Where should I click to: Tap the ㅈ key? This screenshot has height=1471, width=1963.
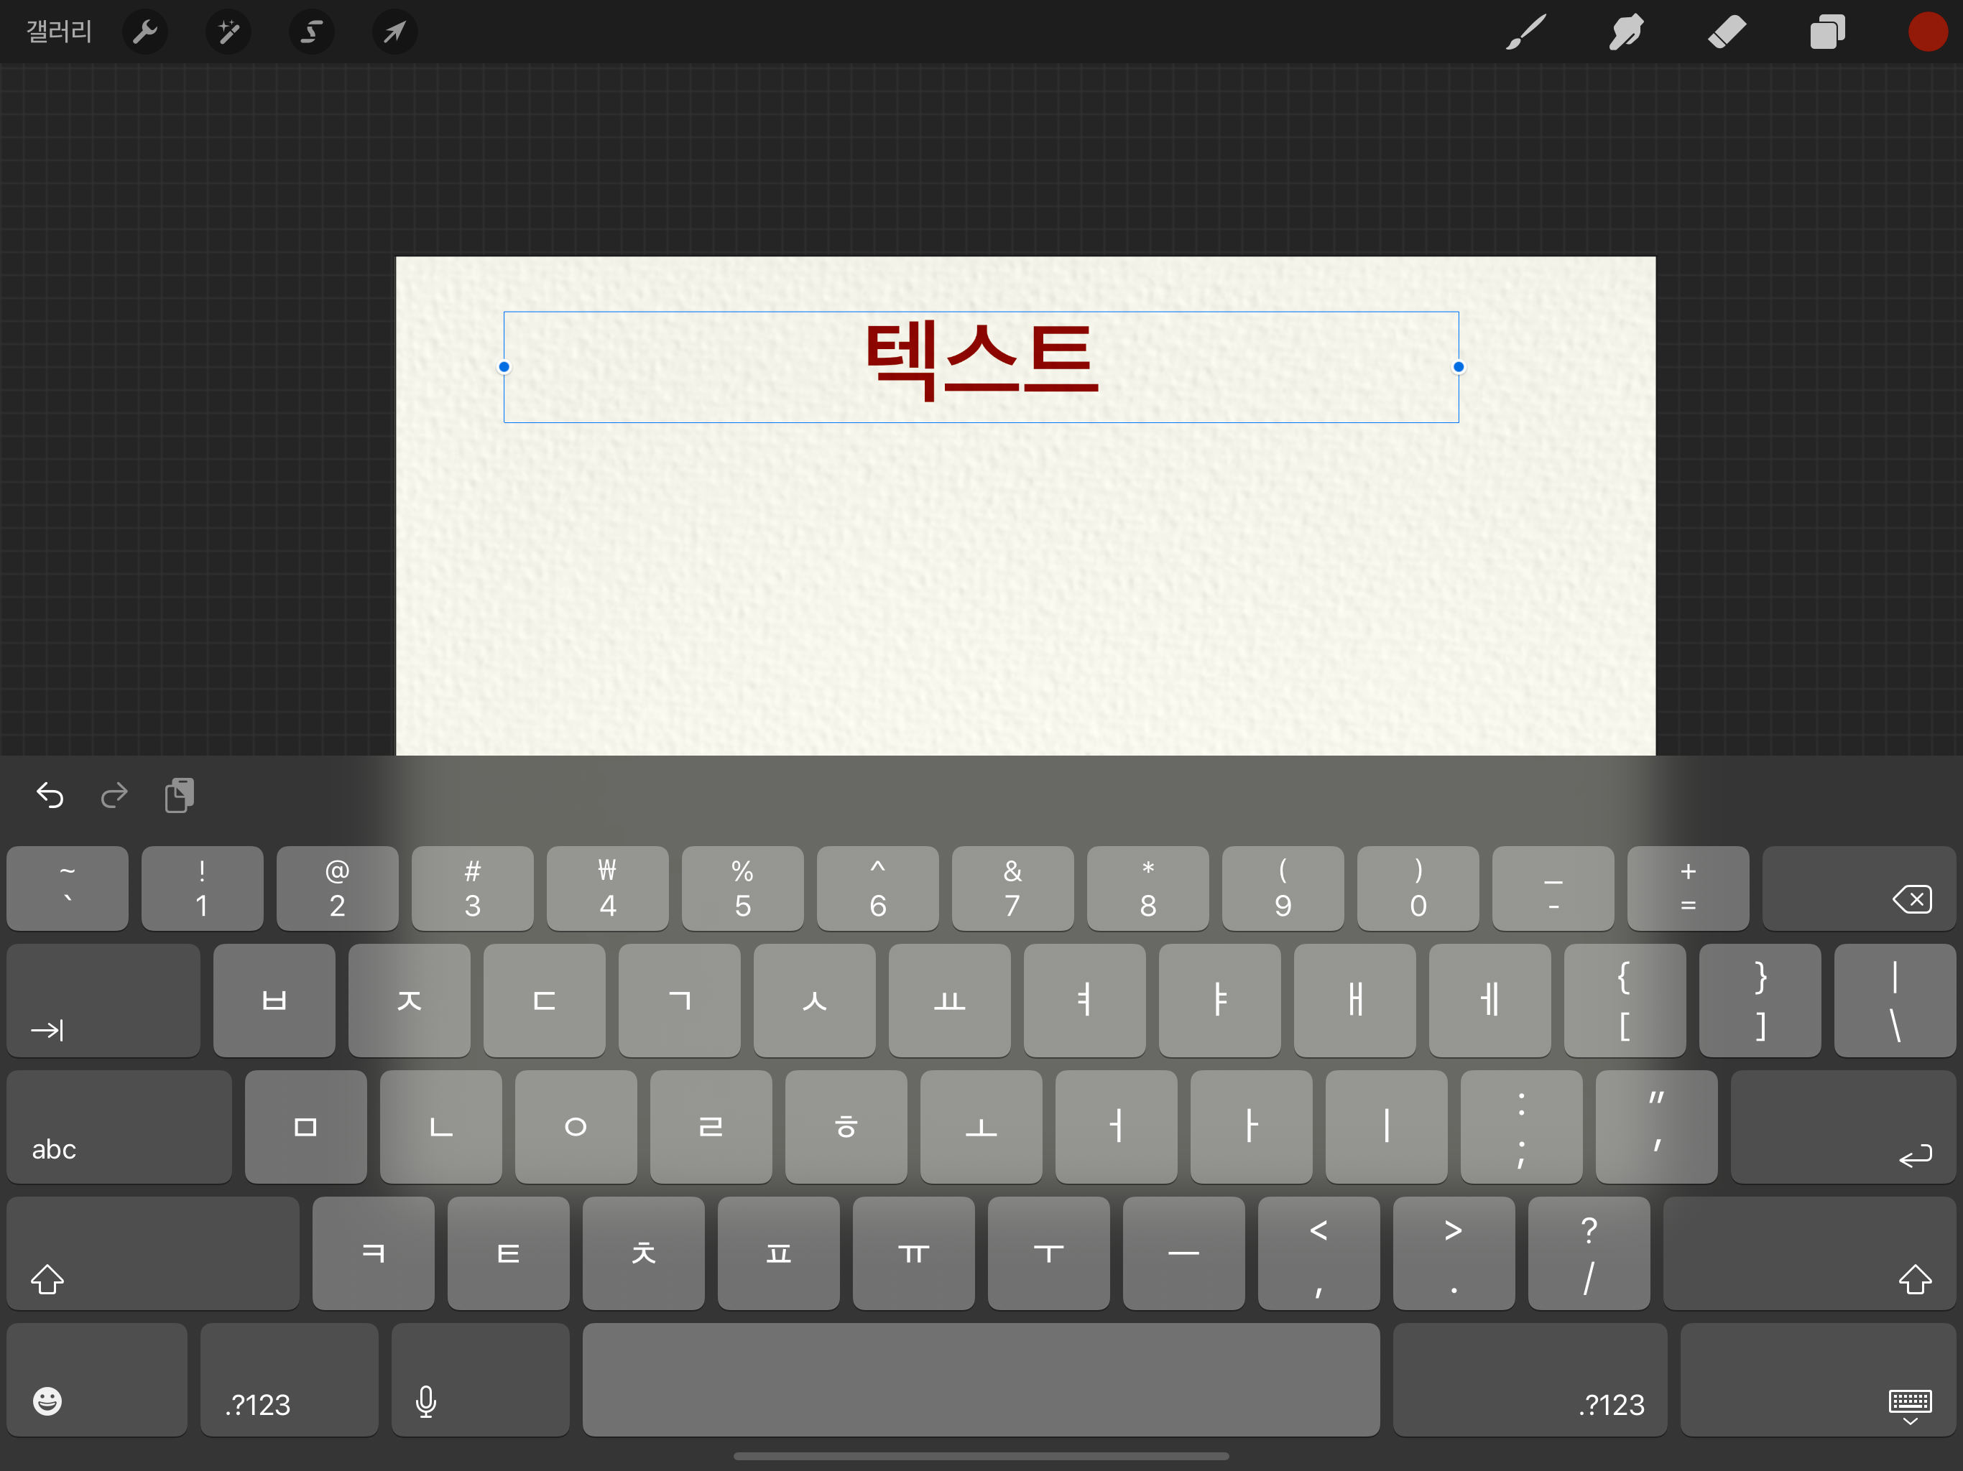pos(409,1000)
